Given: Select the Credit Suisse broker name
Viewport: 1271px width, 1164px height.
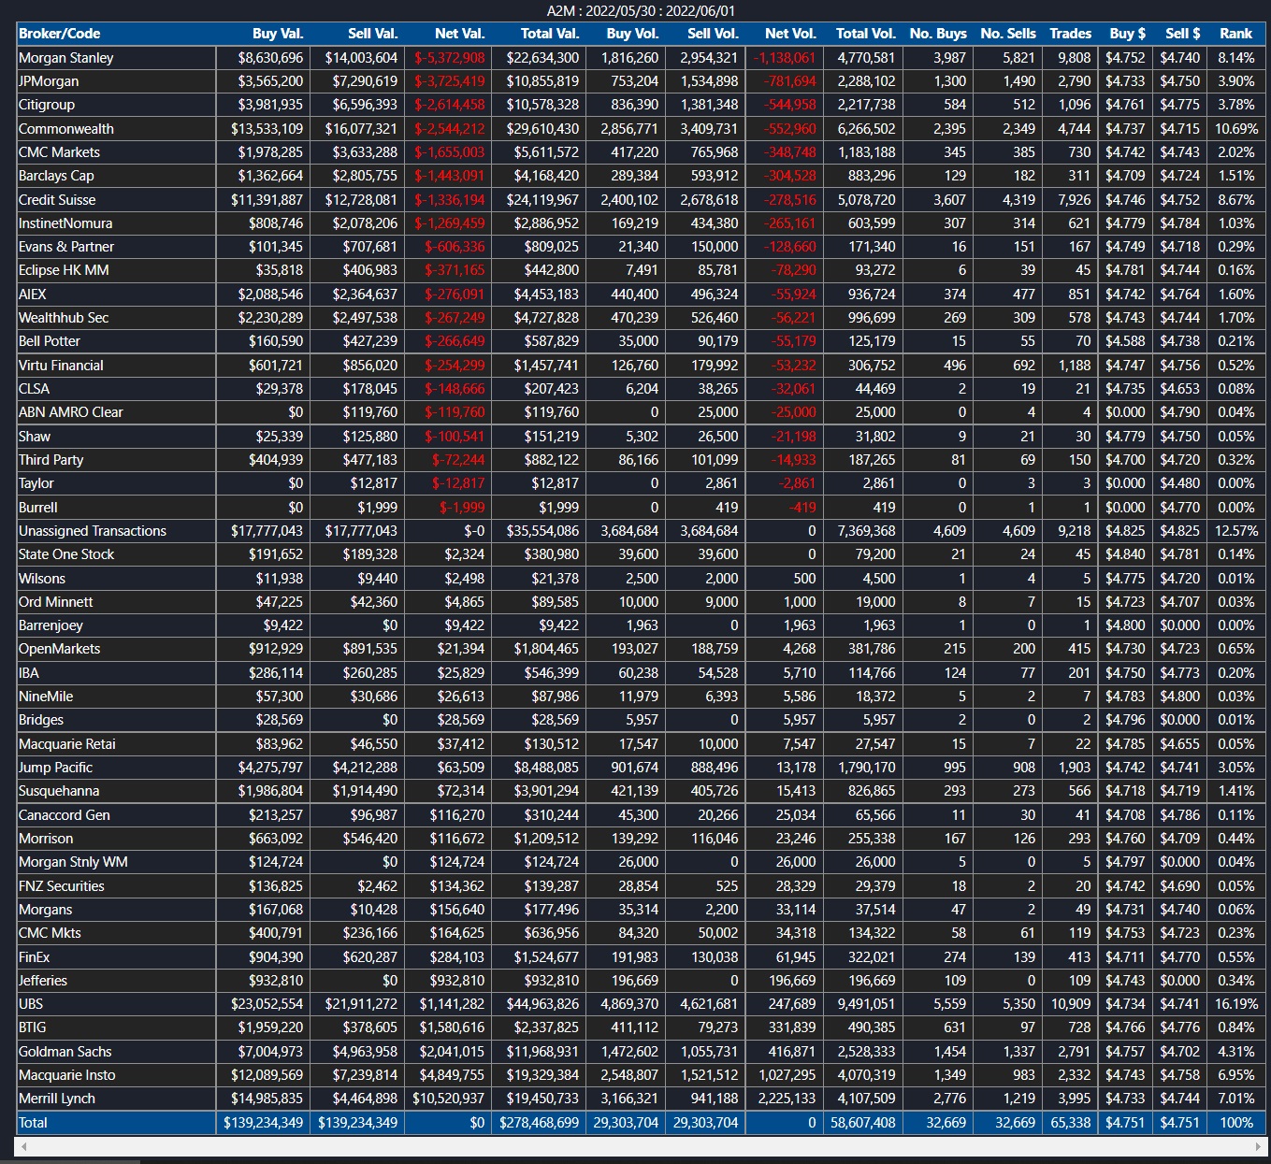Looking at the screenshot, I should click(x=57, y=200).
